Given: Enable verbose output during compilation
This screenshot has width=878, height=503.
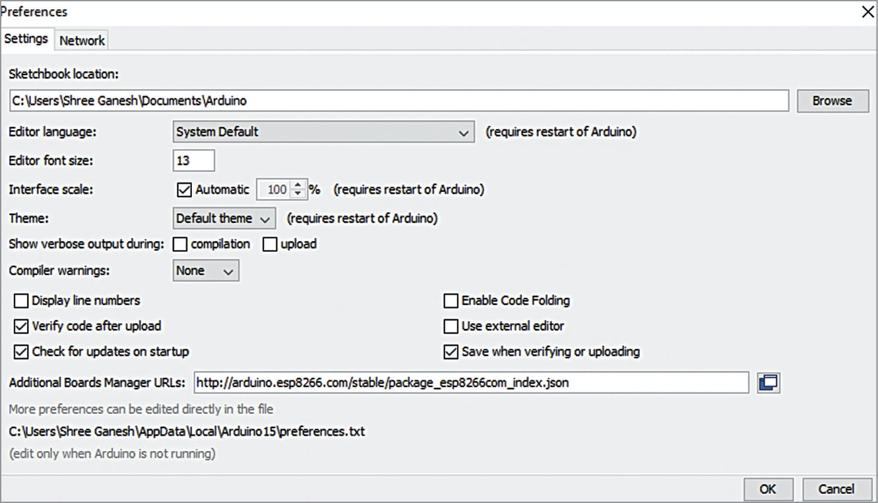Looking at the screenshot, I should coord(180,245).
